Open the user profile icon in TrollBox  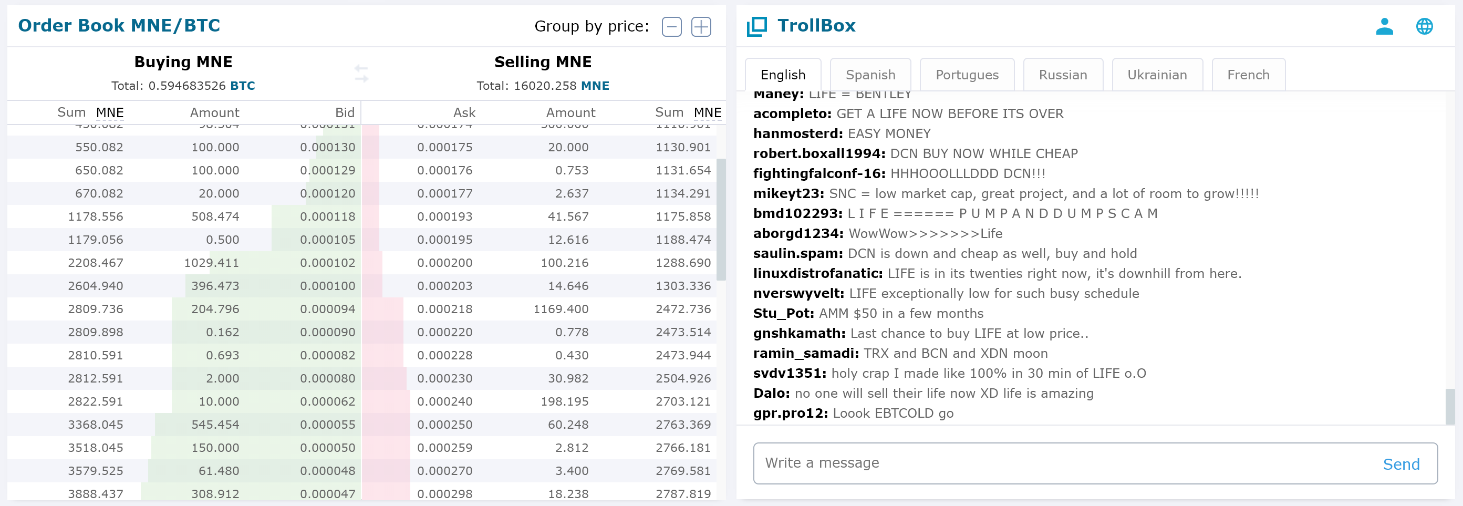click(1385, 26)
